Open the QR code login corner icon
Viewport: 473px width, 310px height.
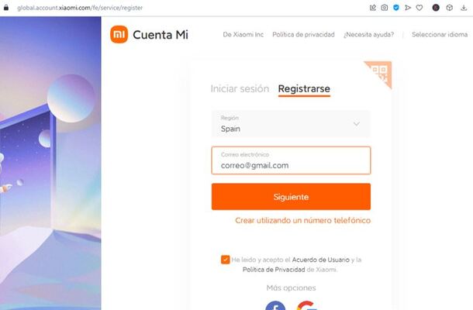381,73
